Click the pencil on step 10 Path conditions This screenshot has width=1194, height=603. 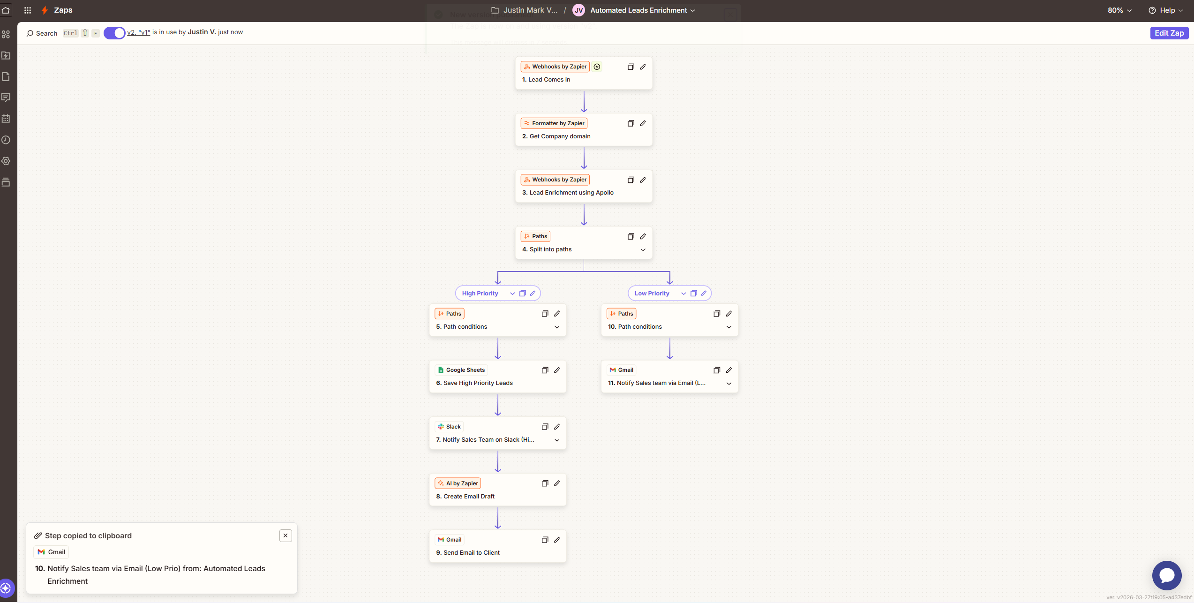click(x=729, y=314)
